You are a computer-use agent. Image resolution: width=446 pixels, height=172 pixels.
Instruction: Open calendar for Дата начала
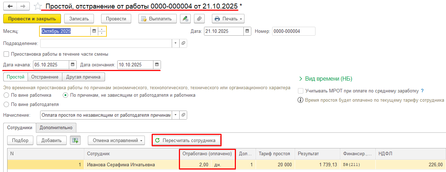73,65
